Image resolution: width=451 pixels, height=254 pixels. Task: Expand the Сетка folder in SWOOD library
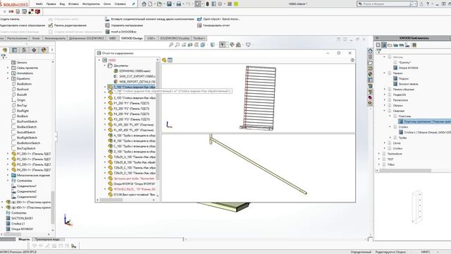point(384,143)
